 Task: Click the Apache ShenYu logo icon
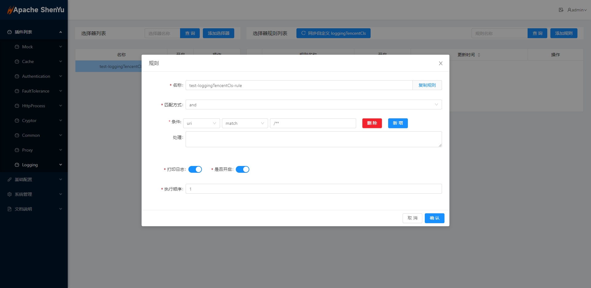coord(10,10)
